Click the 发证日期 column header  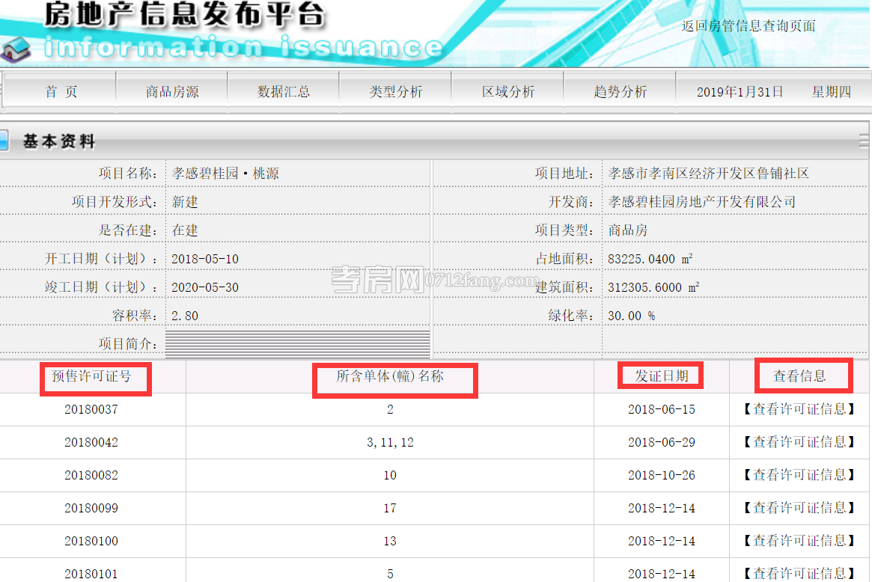pos(661,376)
